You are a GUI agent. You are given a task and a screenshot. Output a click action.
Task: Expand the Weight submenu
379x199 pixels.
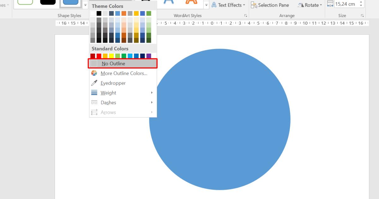pos(151,93)
